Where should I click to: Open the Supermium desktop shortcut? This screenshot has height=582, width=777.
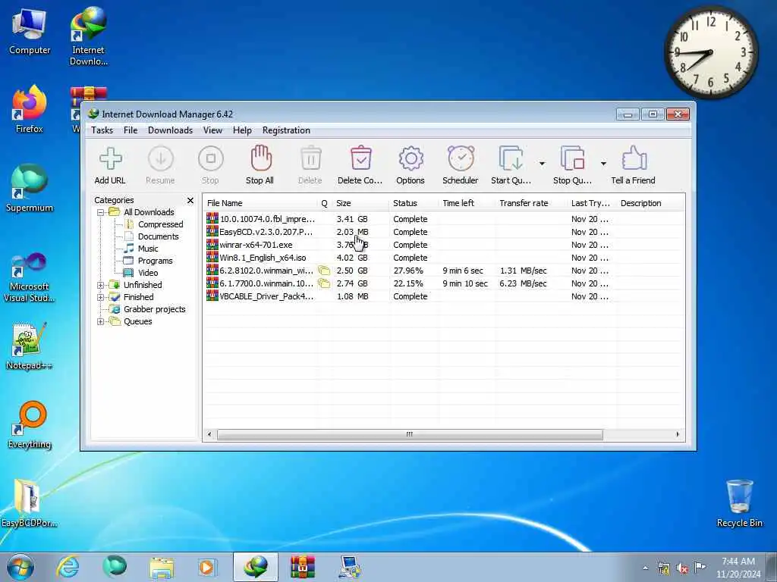coord(30,188)
